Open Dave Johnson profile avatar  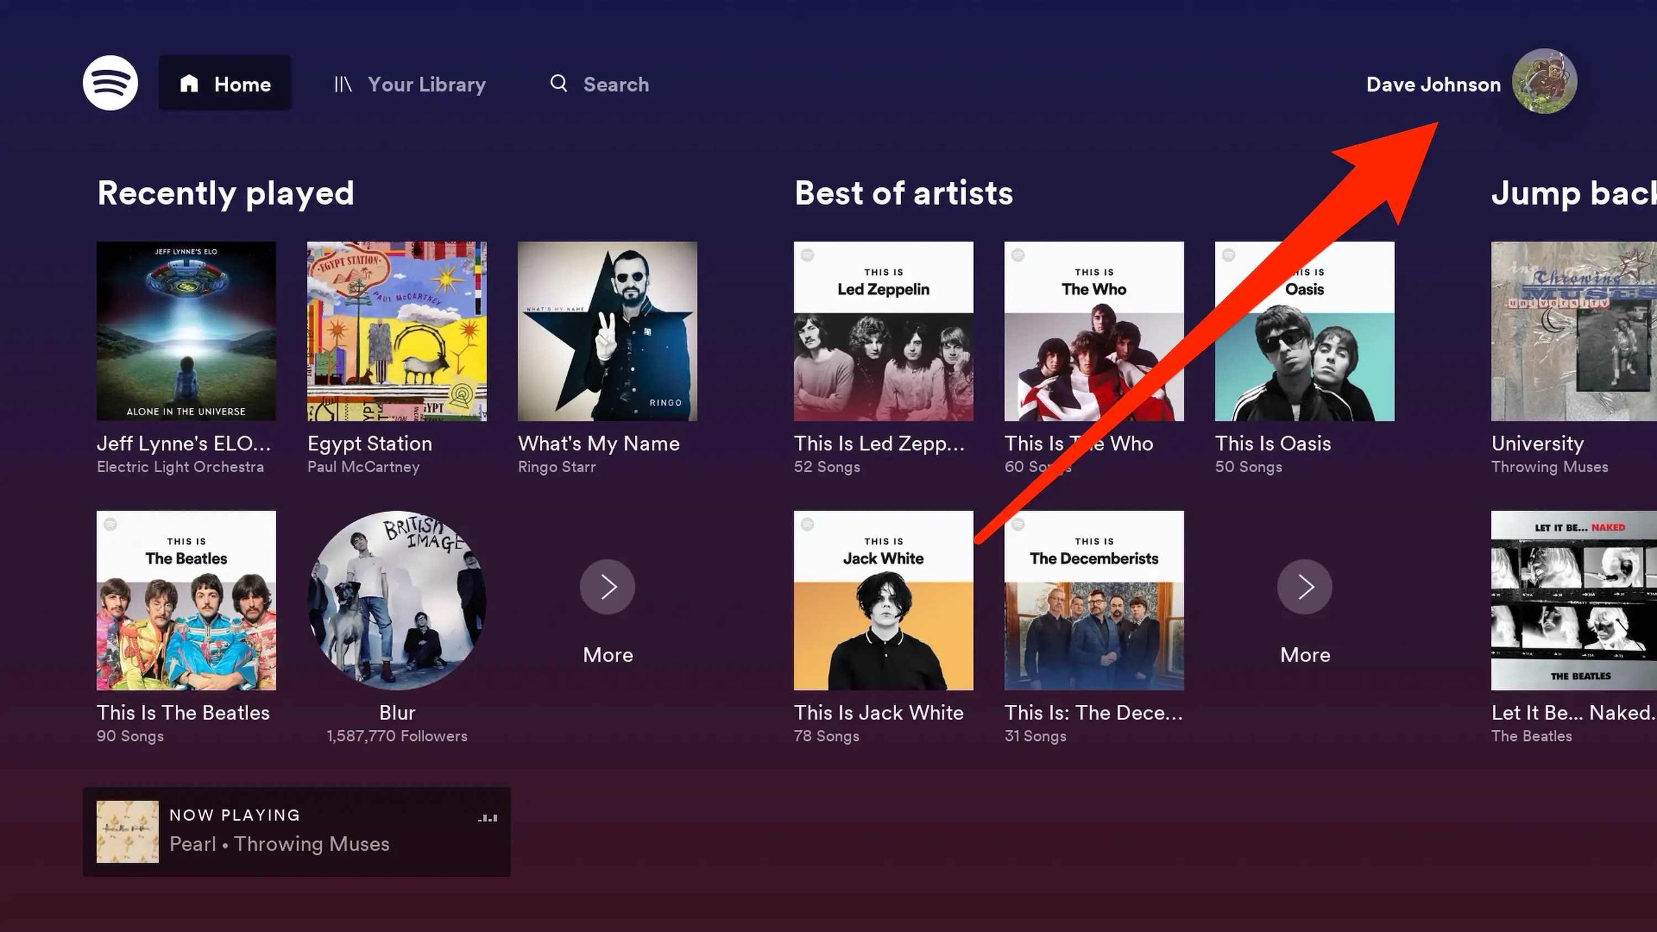(1544, 82)
